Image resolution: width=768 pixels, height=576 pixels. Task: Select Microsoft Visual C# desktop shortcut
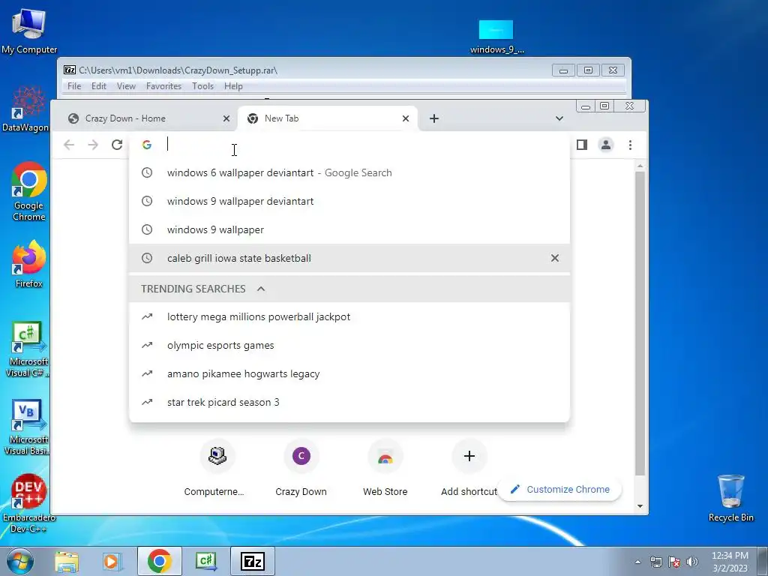pyautogui.click(x=28, y=349)
